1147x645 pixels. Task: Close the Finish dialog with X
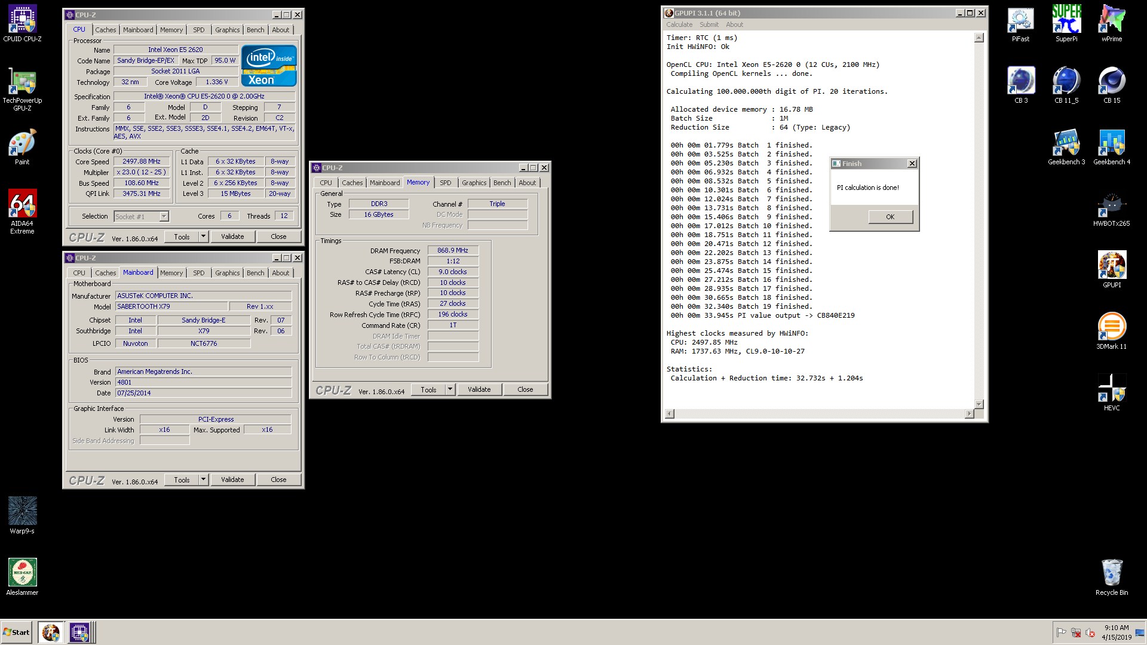pos(912,164)
